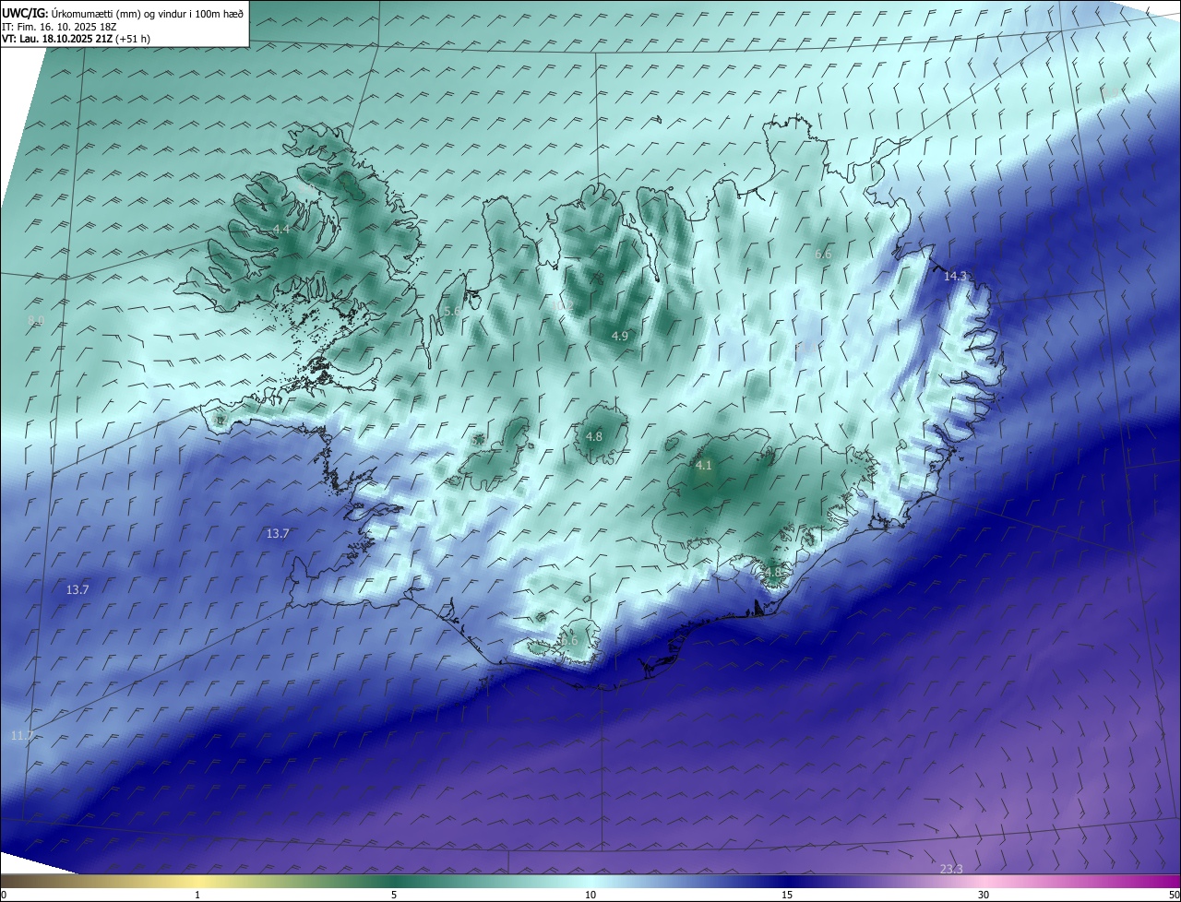Click the '15' tick label on the color scale

pos(787,895)
